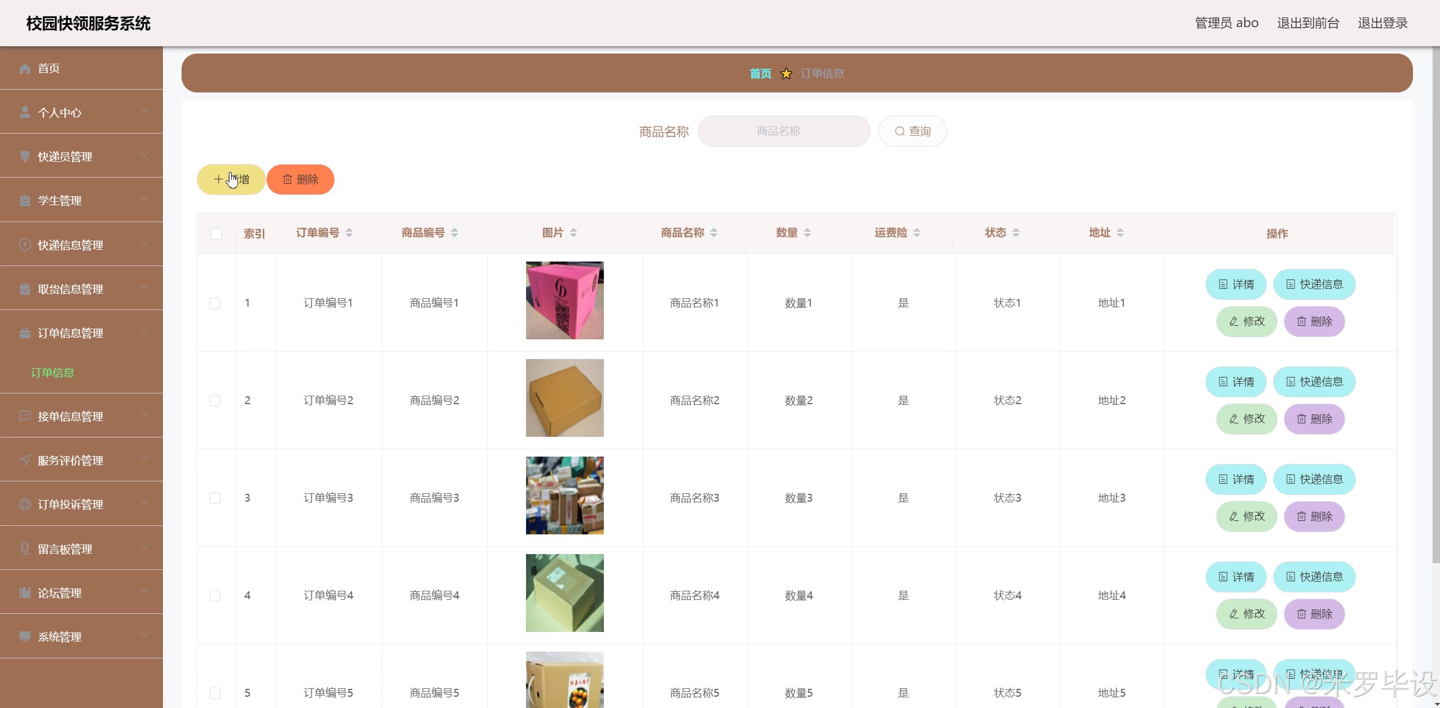Image resolution: width=1440 pixels, height=708 pixels.
Task: Click the star icon in breadcrumb bar
Action: click(x=786, y=74)
